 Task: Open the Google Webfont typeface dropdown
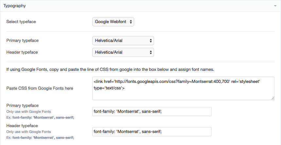113,22
